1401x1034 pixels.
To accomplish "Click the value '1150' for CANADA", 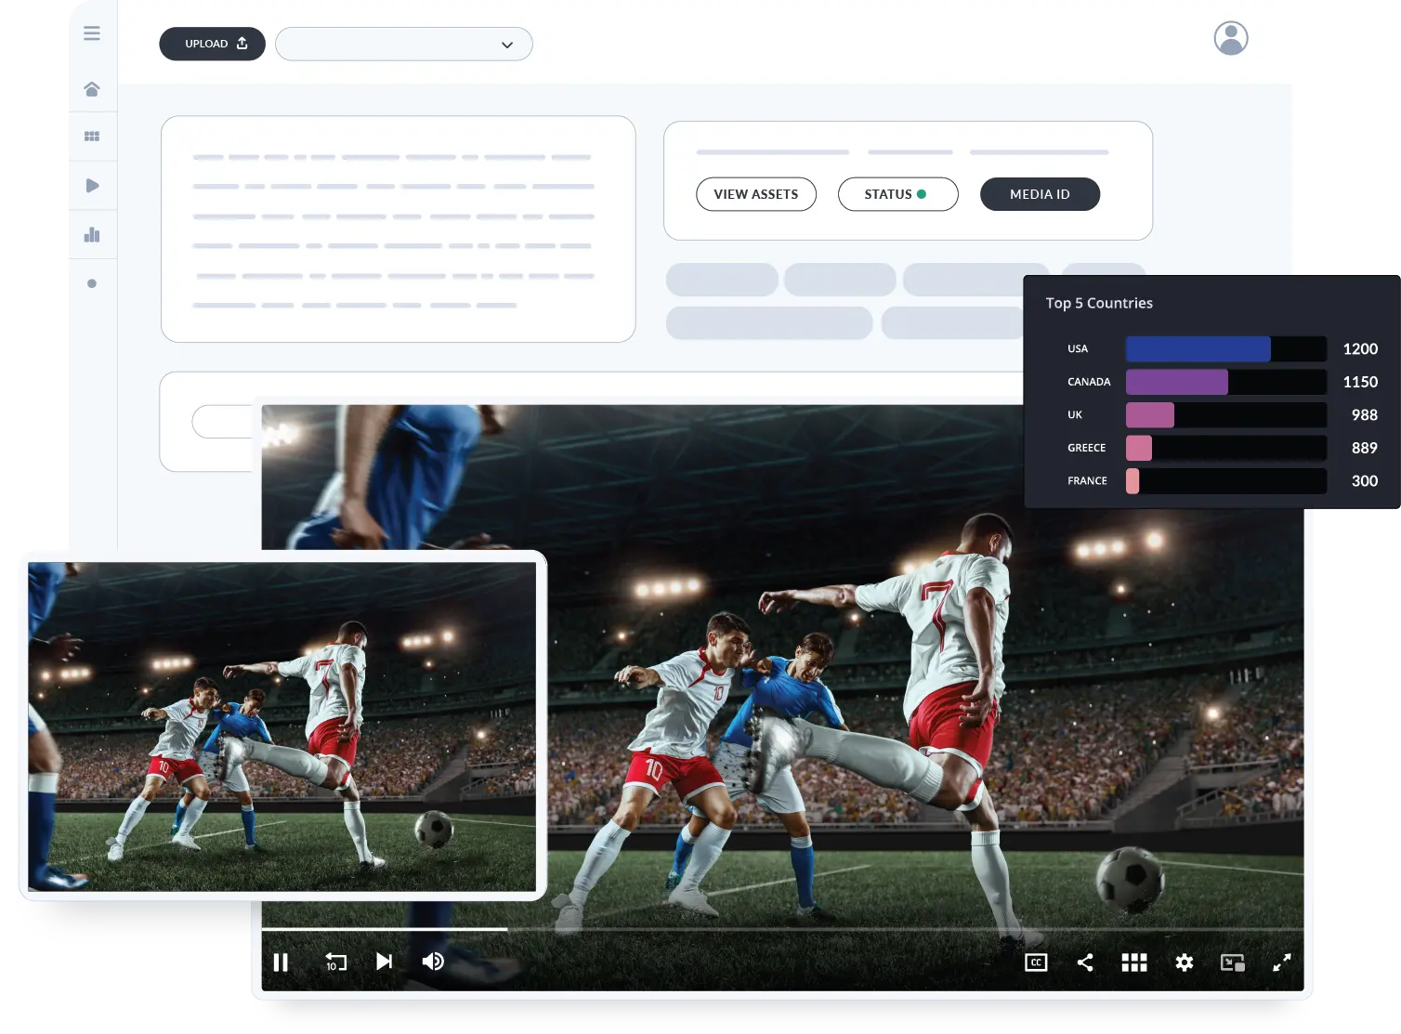I will 1360,382.
